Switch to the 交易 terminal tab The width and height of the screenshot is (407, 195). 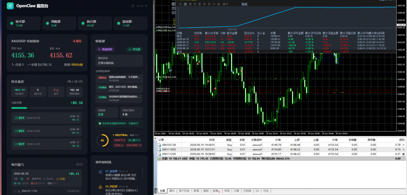(x=162, y=191)
